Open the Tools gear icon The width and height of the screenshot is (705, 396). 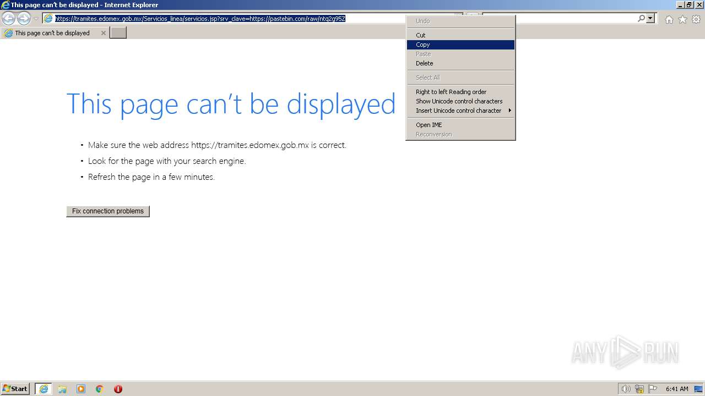pyautogui.click(x=696, y=19)
